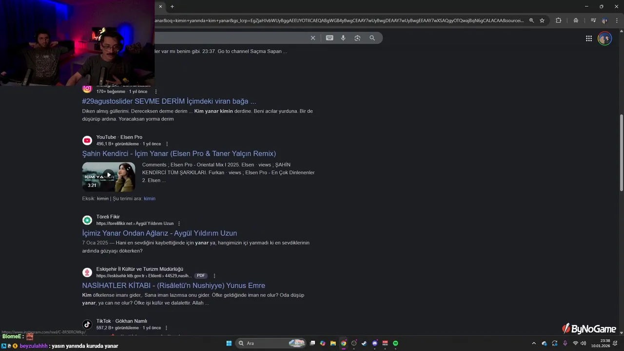Click the address bar URL
This screenshot has height=351, width=624.
(340, 20)
